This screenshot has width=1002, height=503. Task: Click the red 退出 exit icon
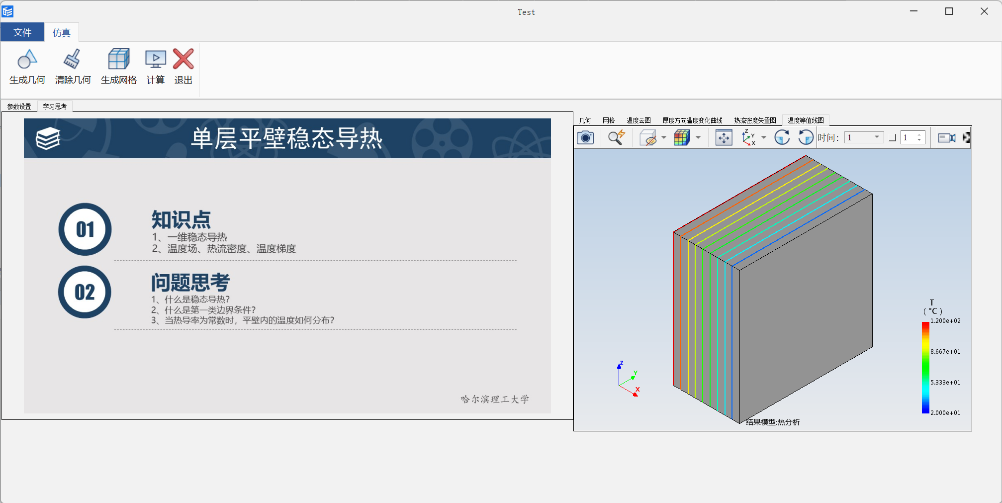coord(183,59)
